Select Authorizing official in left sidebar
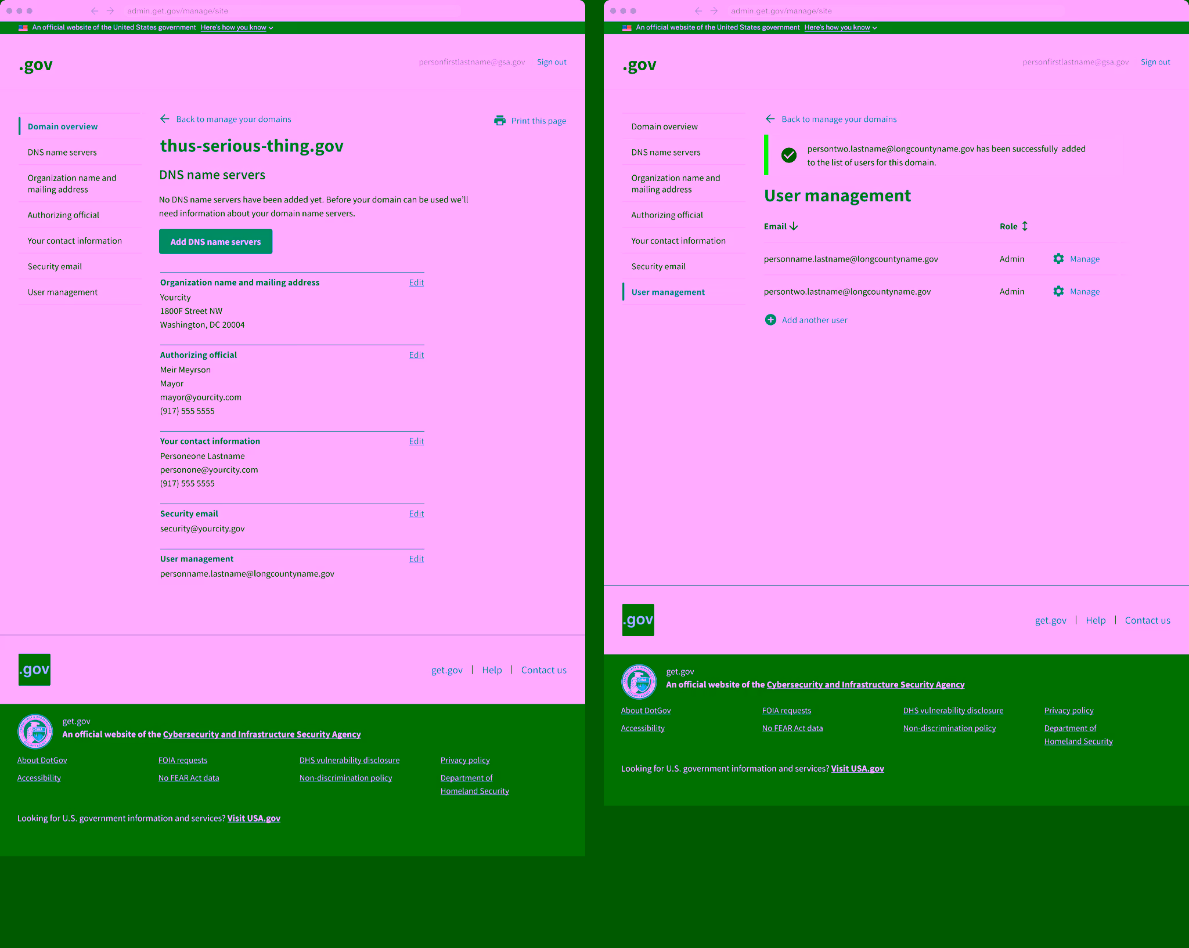Image resolution: width=1189 pixels, height=948 pixels. 63,215
